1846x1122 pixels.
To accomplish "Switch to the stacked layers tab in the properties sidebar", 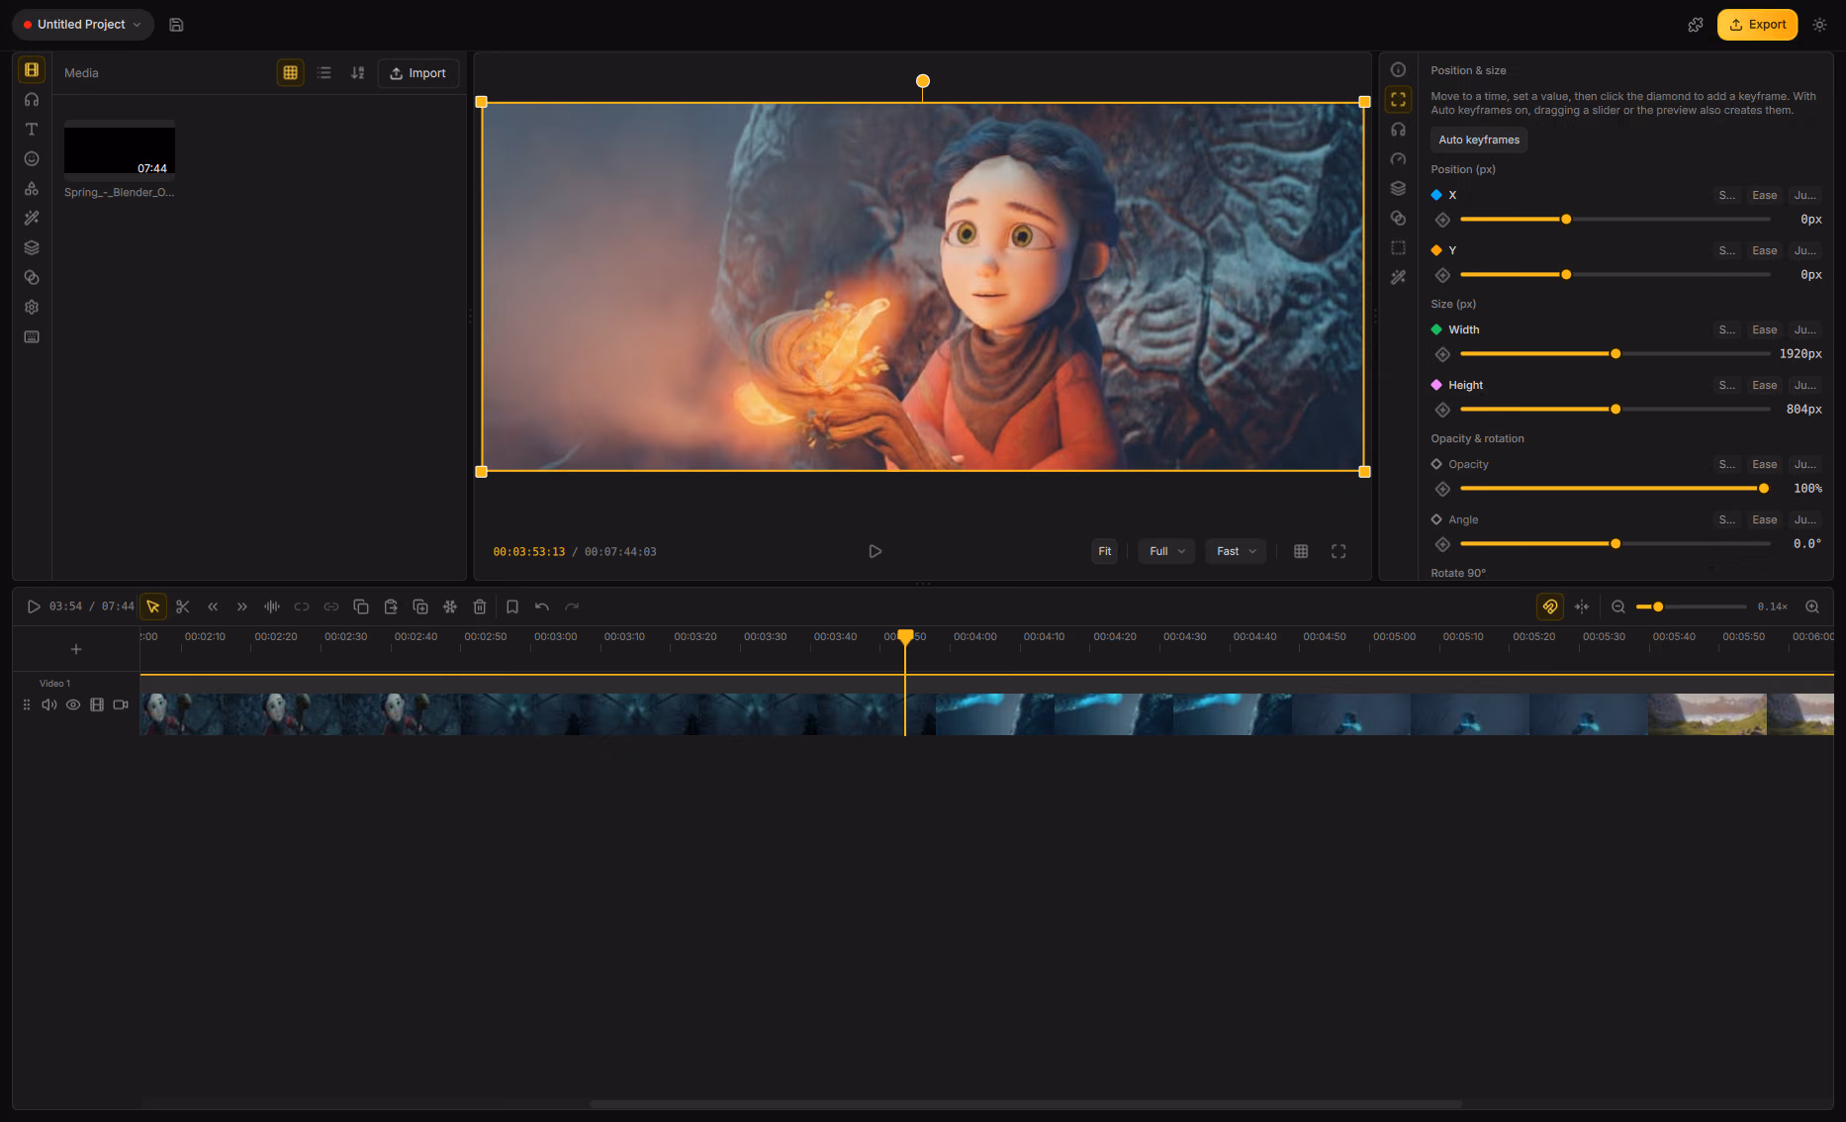I will (x=1398, y=189).
